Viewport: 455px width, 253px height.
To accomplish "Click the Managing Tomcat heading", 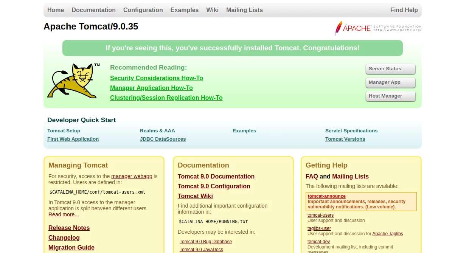I will (x=78, y=165).
